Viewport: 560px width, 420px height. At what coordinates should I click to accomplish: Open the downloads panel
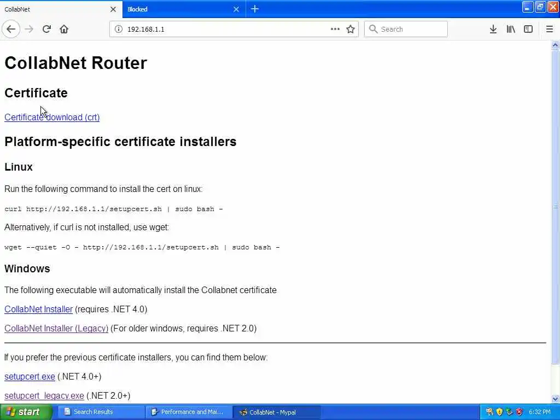[x=493, y=30]
